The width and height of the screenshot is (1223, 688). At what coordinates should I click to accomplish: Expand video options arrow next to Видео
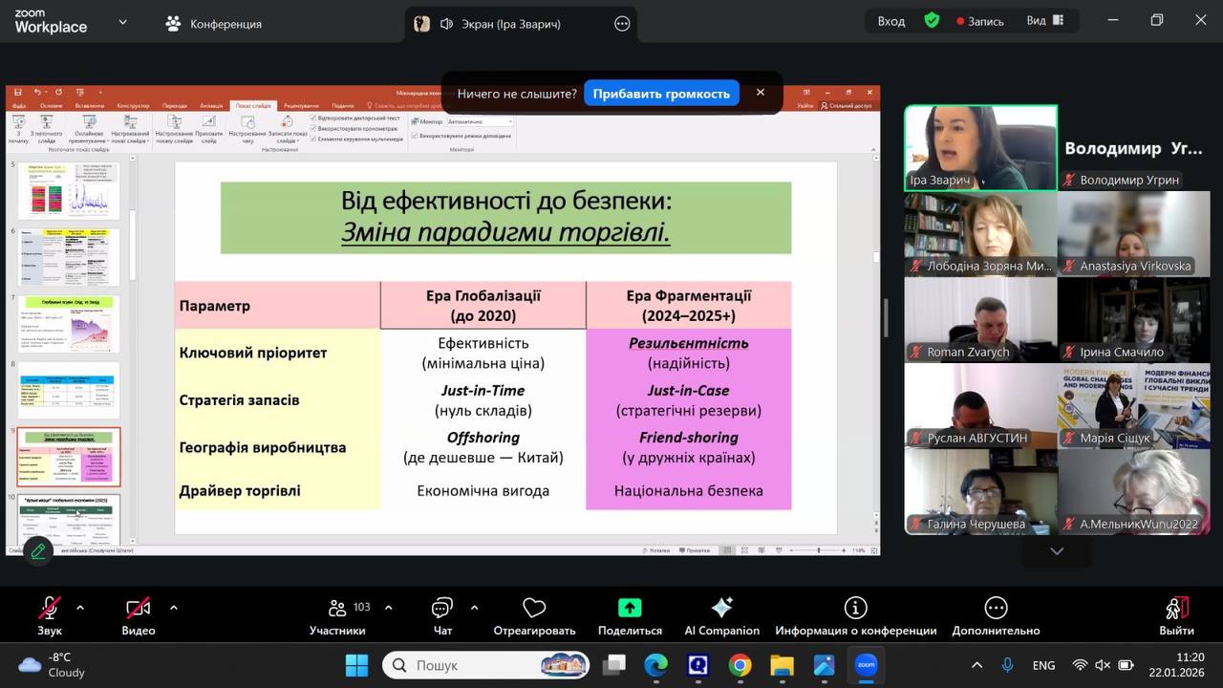tap(173, 608)
